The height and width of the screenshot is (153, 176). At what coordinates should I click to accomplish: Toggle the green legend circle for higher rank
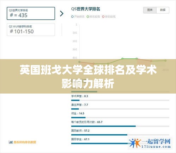pos(88,17)
